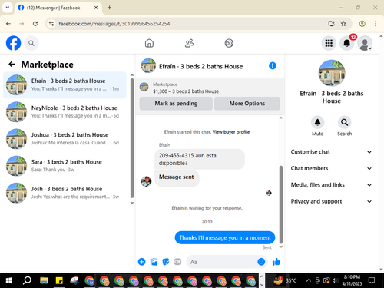This screenshot has height=288, width=384.
Task: Open the Facebook menu grid icon
Action: click(x=329, y=43)
